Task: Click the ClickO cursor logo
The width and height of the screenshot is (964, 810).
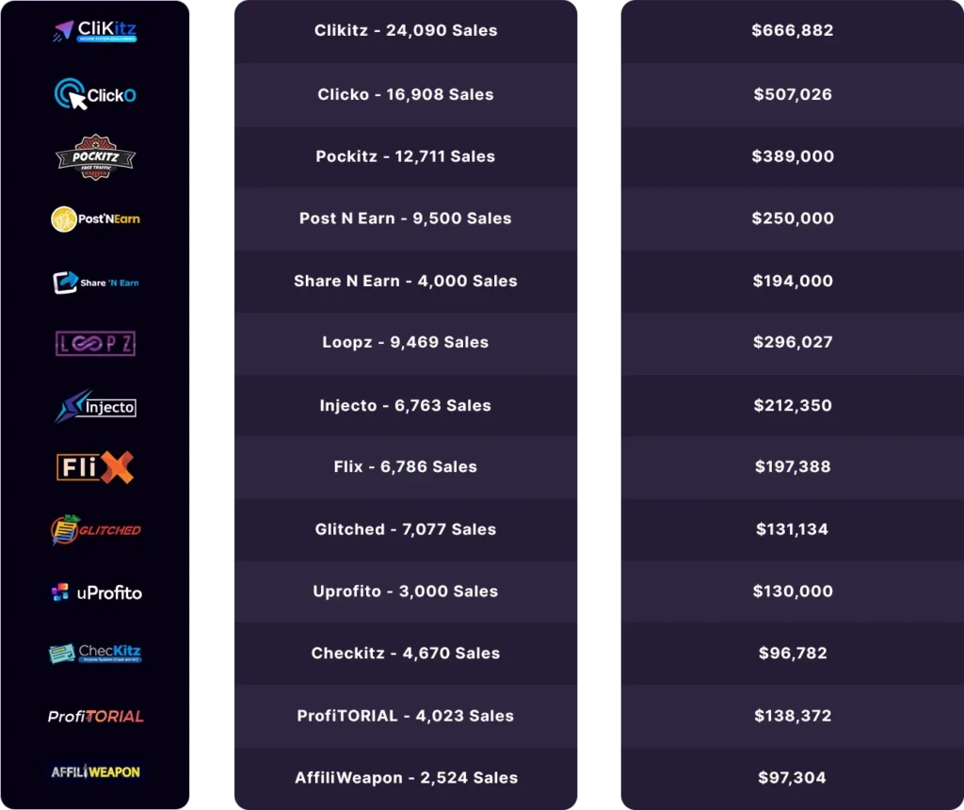Action: pyautogui.click(x=95, y=94)
